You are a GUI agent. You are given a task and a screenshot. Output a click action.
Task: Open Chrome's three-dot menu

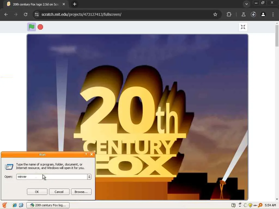coord(273,14)
